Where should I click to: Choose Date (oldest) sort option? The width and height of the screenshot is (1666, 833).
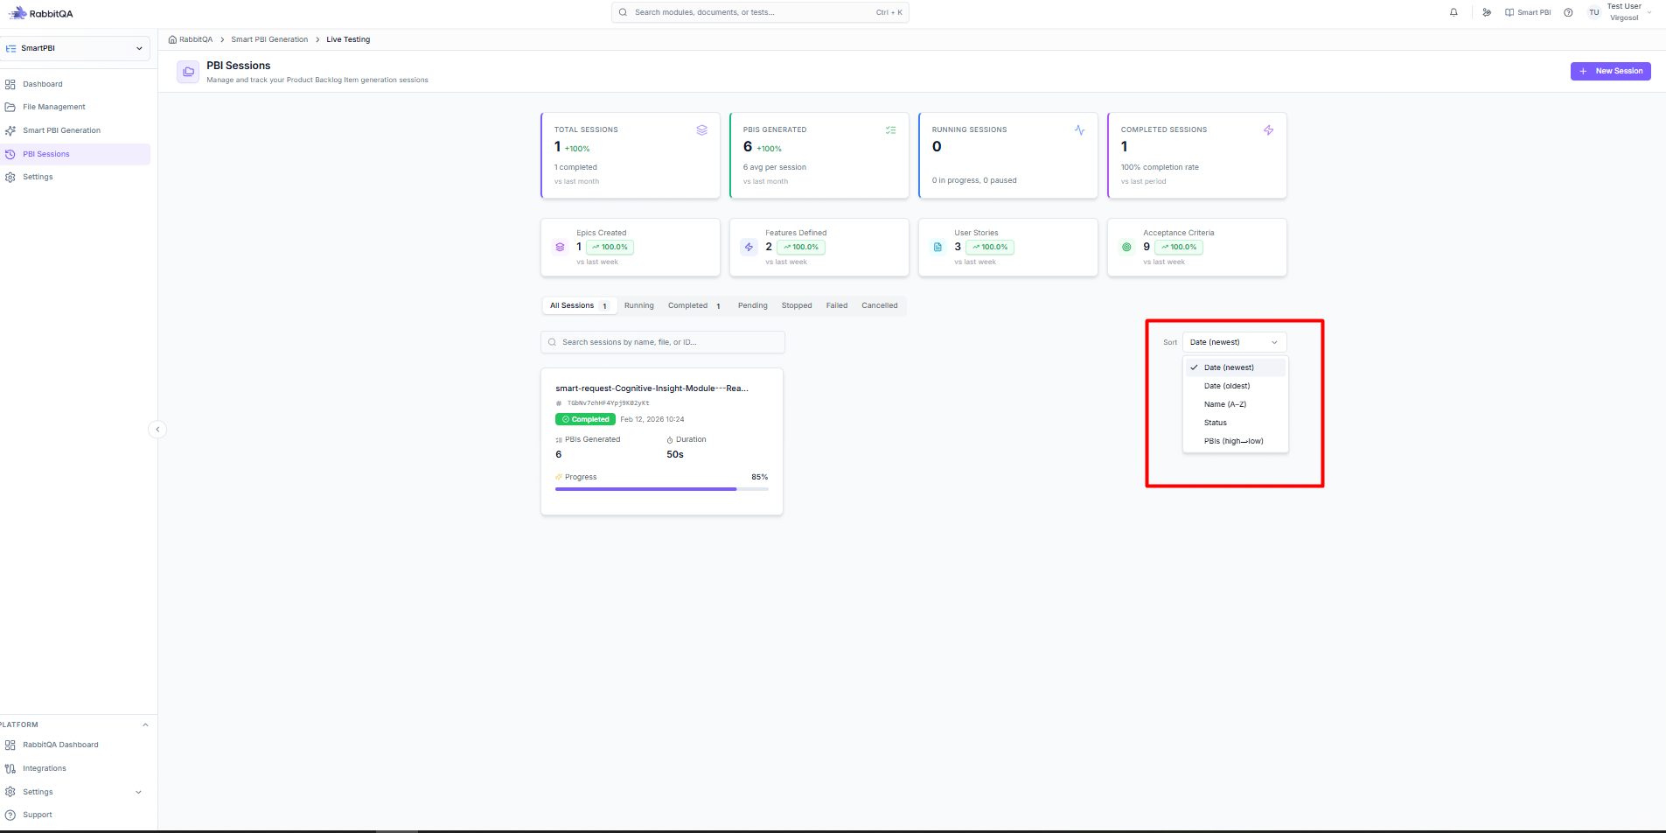pos(1235,386)
